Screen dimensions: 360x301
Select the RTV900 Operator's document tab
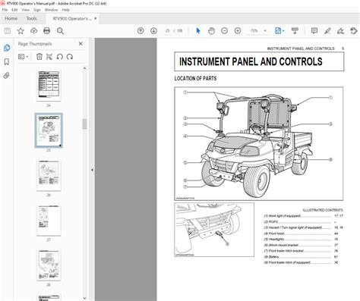point(72,18)
